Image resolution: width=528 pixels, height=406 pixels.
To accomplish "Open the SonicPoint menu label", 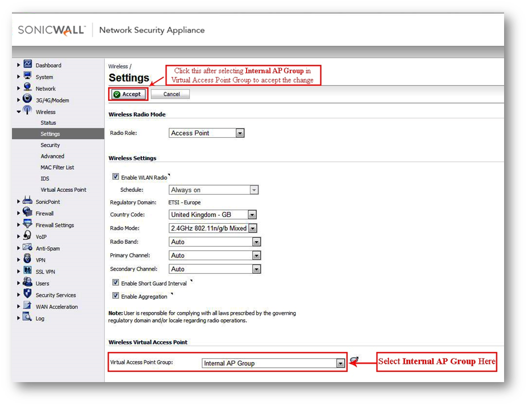I will (x=48, y=202).
